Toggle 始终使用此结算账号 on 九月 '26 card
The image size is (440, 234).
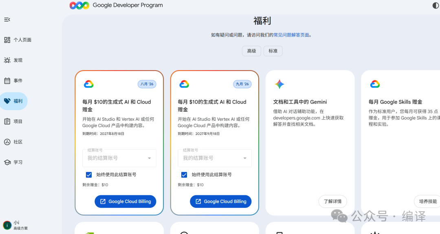[184, 175]
